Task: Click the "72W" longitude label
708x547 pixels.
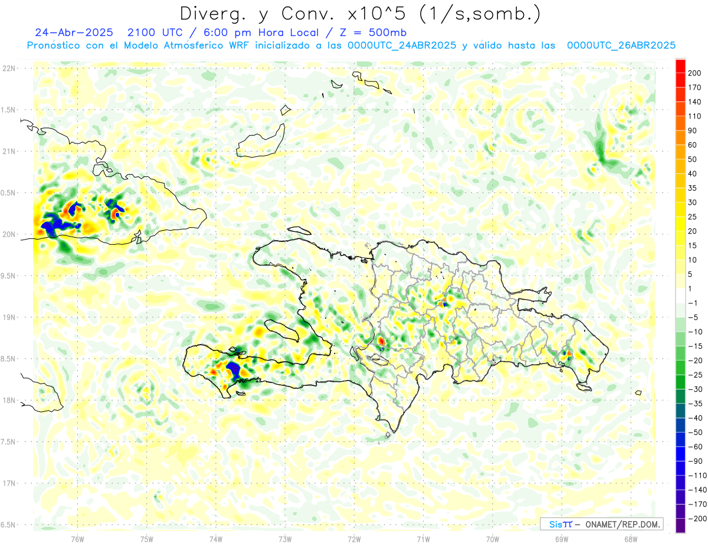Action: (x=354, y=539)
